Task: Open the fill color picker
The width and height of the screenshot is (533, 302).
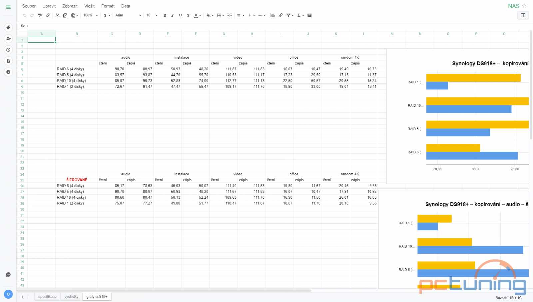Action: 210,15
